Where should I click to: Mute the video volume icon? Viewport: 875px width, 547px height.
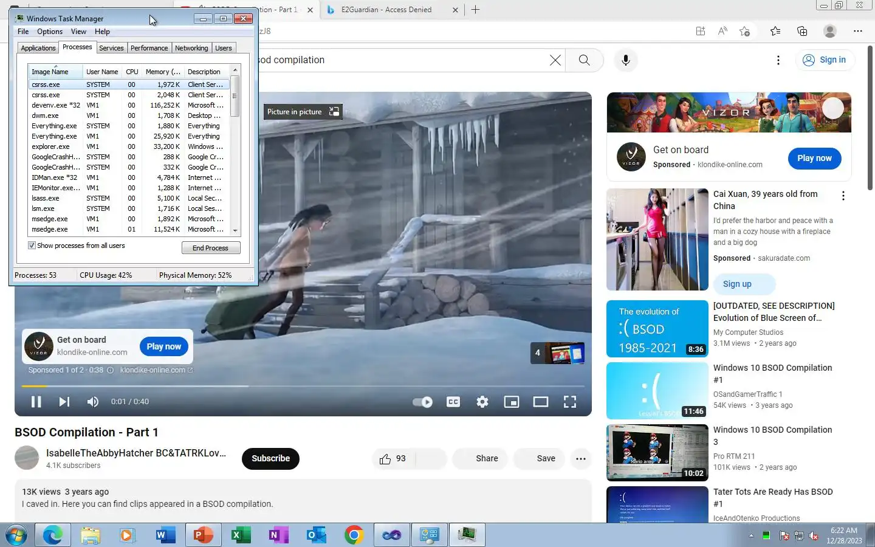click(93, 402)
